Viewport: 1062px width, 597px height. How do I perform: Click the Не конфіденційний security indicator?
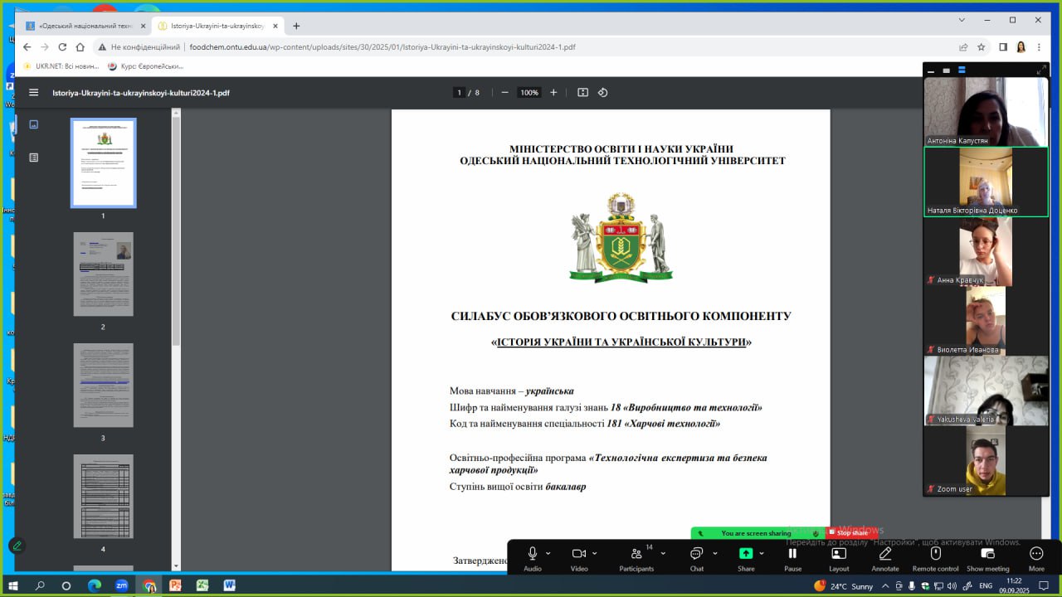coord(139,47)
